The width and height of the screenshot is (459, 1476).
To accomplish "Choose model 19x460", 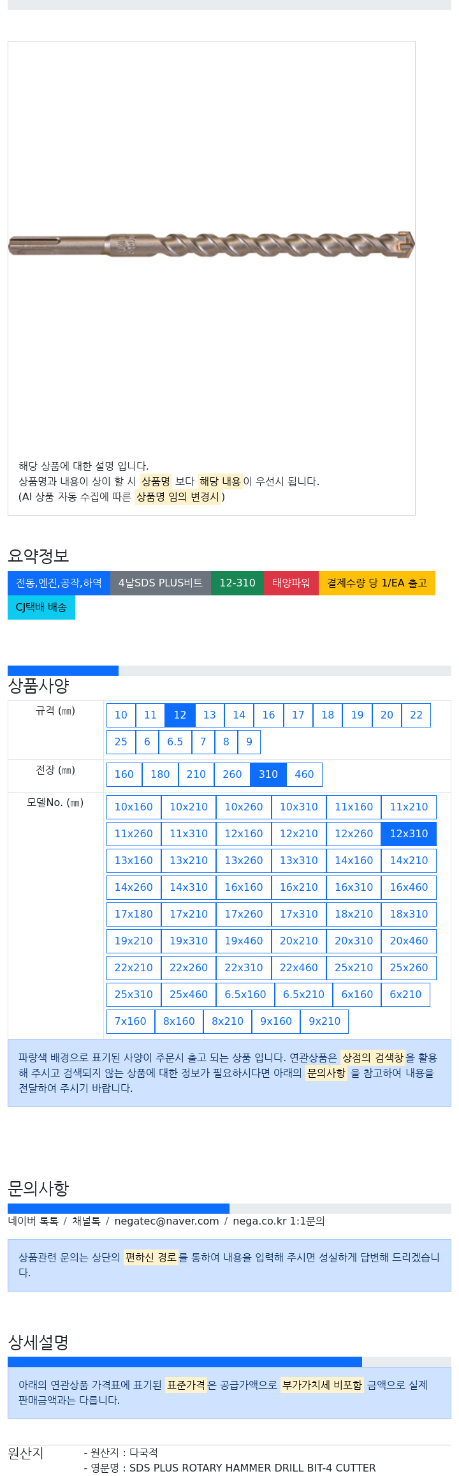I will [x=244, y=941].
